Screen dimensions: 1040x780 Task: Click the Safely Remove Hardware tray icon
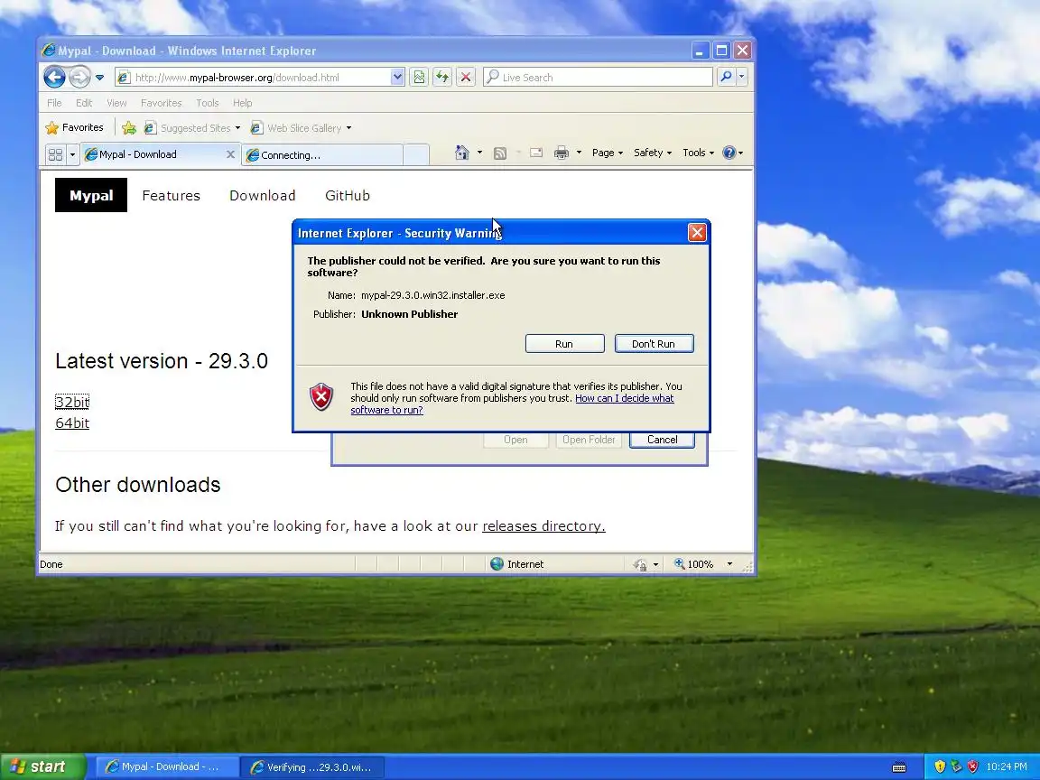tap(956, 766)
